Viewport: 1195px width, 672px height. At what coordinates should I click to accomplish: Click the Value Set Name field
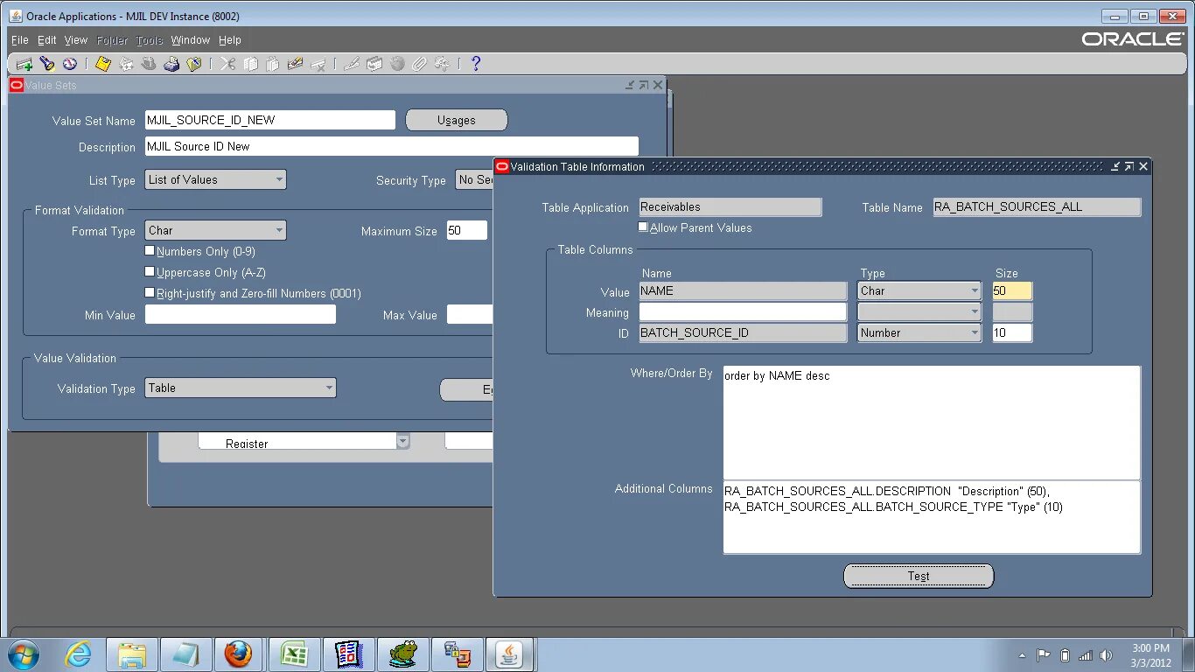pos(269,120)
